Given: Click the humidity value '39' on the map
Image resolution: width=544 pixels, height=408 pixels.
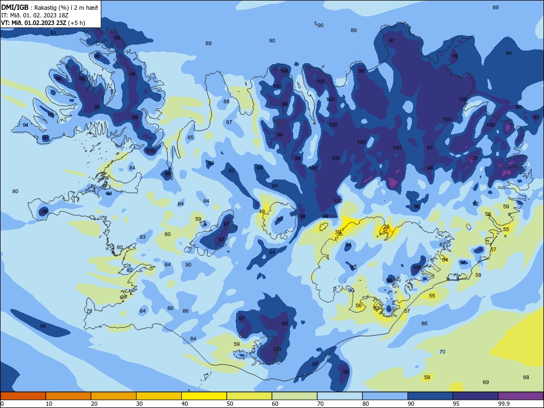Looking at the screenshot, I should (x=338, y=232).
